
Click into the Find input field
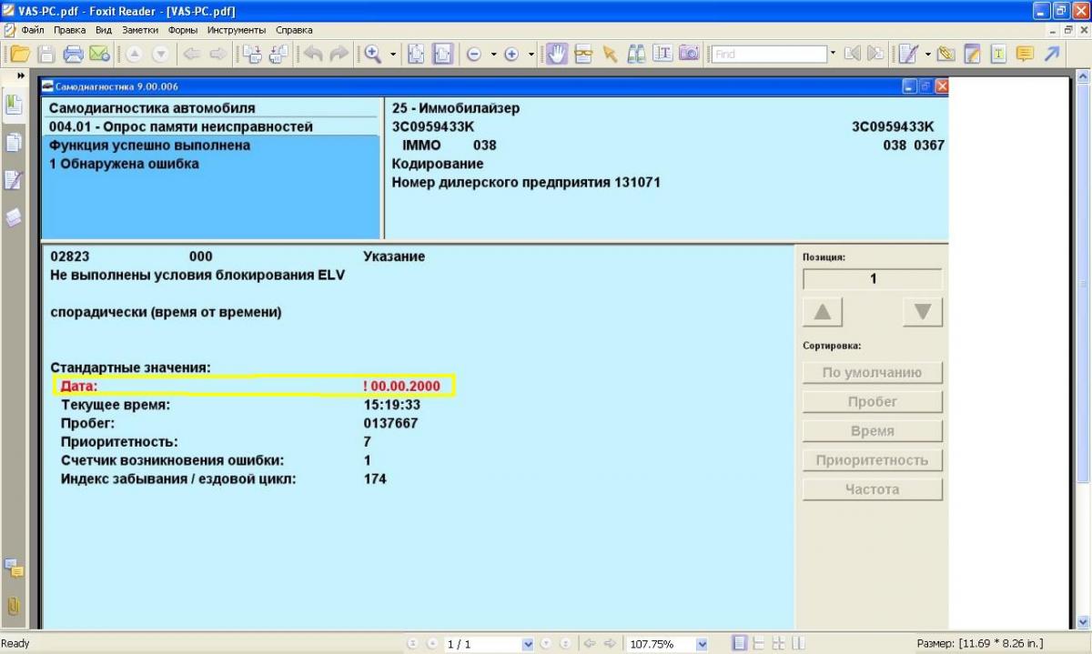click(769, 54)
